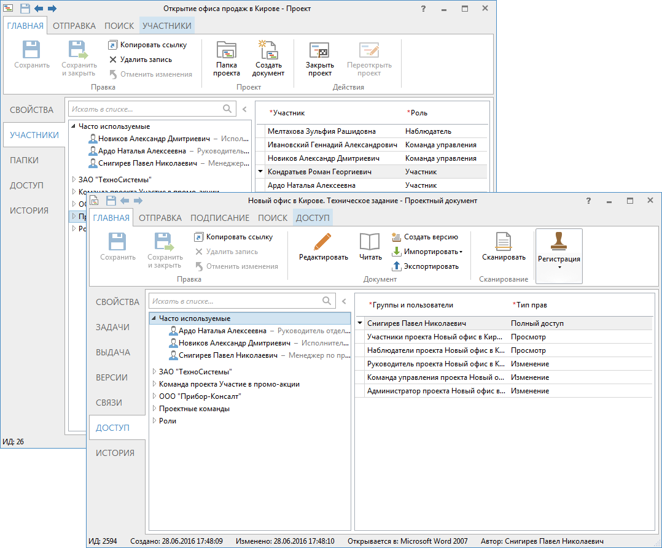This screenshot has width=662, height=548.
Task: Click the Scan (Сканировать) document icon
Action: (x=504, y=242)
